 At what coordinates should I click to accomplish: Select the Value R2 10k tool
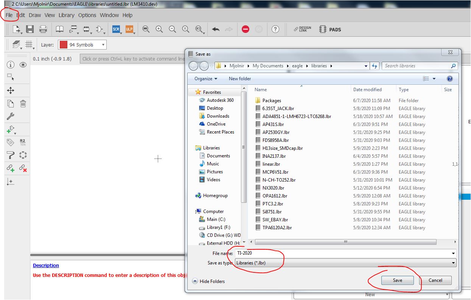click(x=23, y=142)
